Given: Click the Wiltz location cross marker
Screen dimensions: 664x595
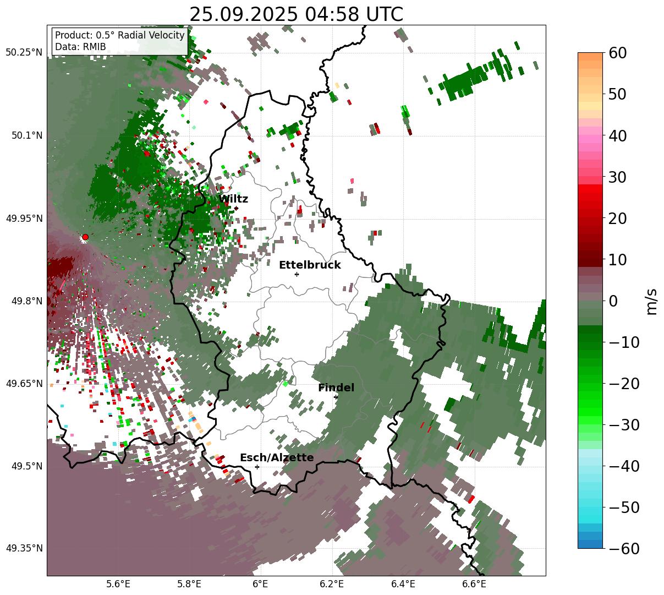Looking at the screenshot, I should coord(237,208).
